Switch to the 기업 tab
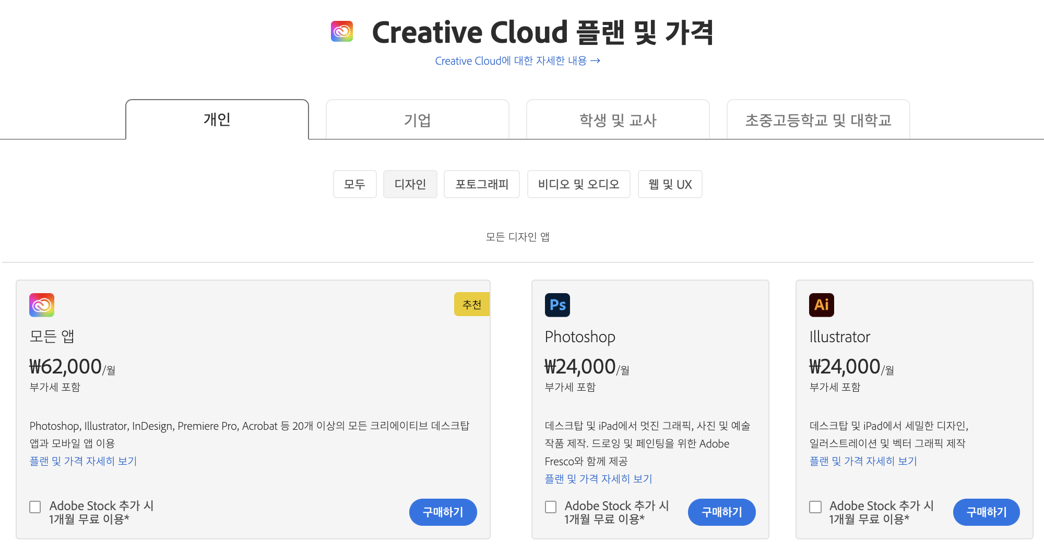Viewport: 1044px width, 555px height. [x=418, y=120]
